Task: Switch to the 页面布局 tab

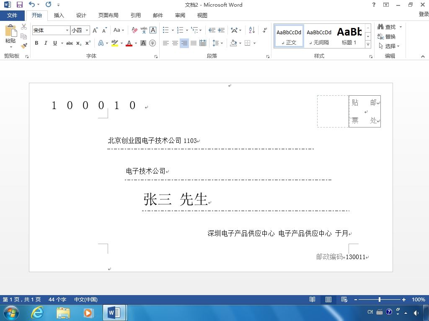Action: [x=109, y=15]
